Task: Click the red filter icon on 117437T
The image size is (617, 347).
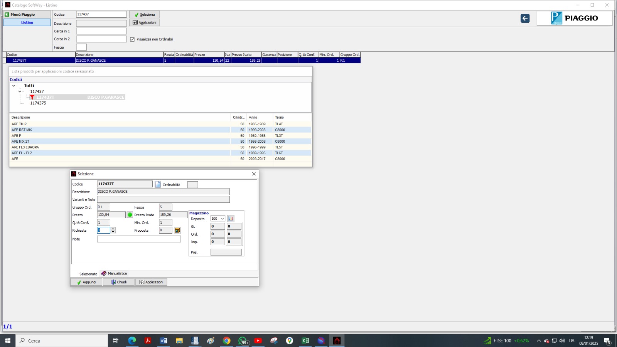Action: pyautogui.click(x=32, y=97)
